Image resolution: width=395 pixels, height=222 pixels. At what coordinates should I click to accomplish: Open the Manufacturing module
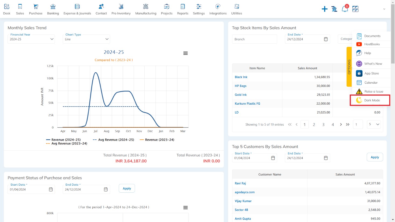146,9
